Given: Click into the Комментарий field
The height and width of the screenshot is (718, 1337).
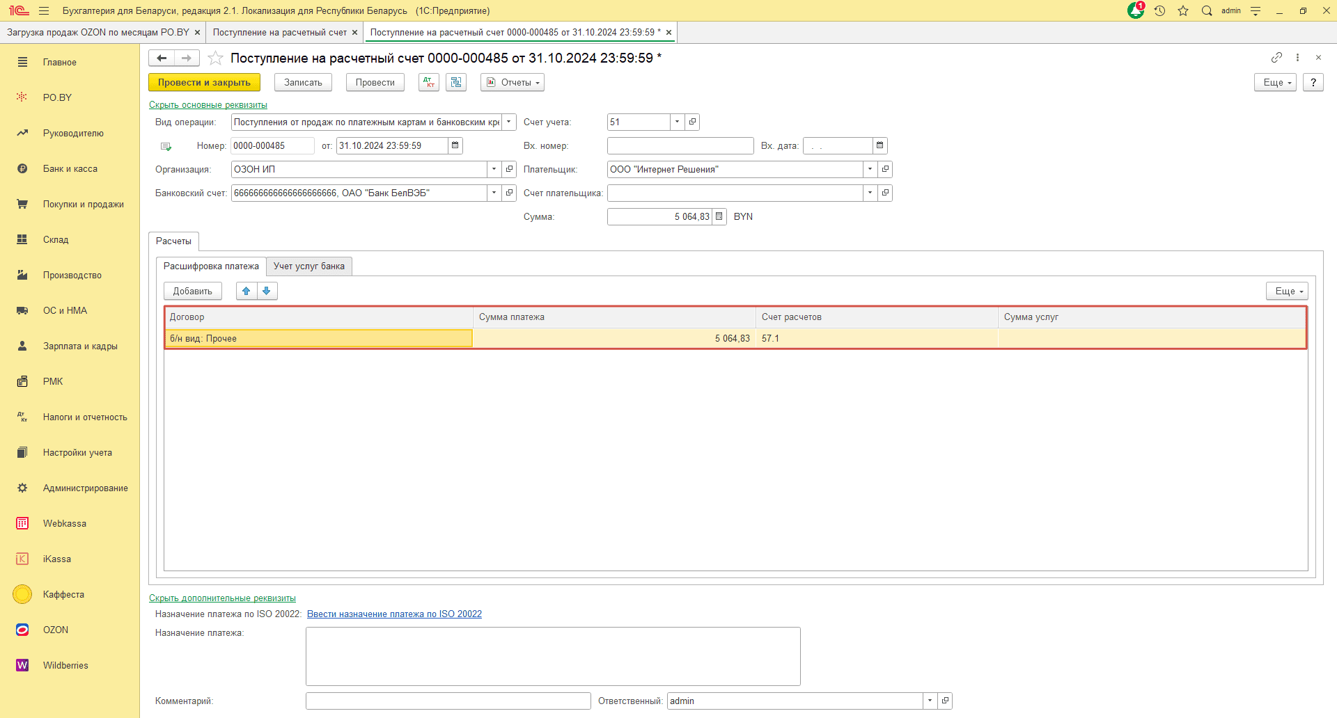Looking at the screenshot, I should [448, 701].
